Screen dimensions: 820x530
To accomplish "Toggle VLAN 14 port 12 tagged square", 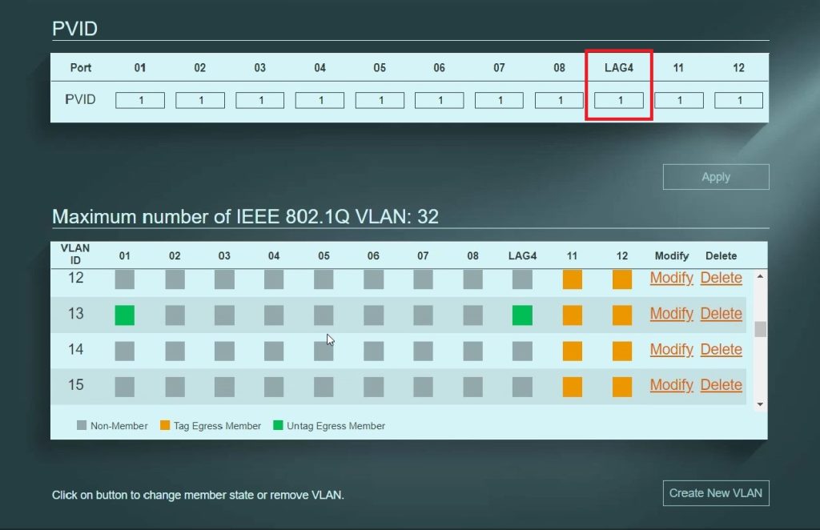I will (621, 351).
